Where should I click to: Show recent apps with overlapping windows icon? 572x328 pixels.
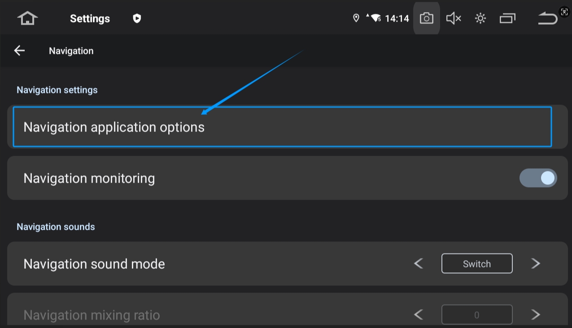[x=507, y=18]
